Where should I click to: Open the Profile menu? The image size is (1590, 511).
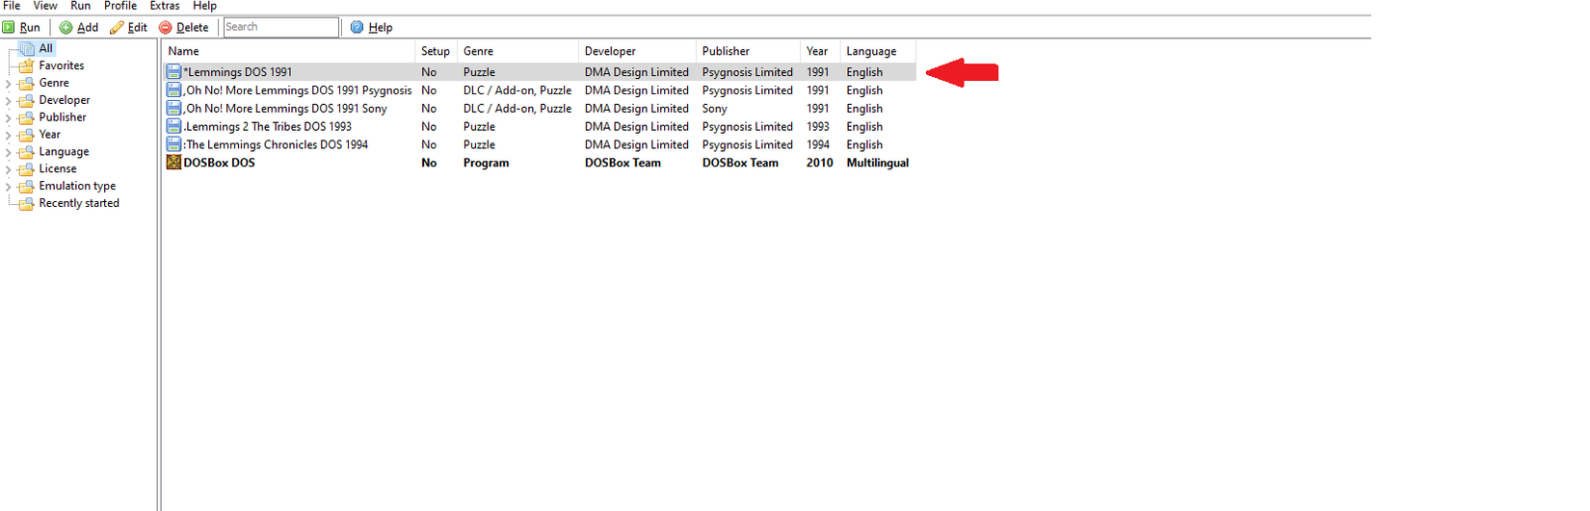[x=120, y=6]
